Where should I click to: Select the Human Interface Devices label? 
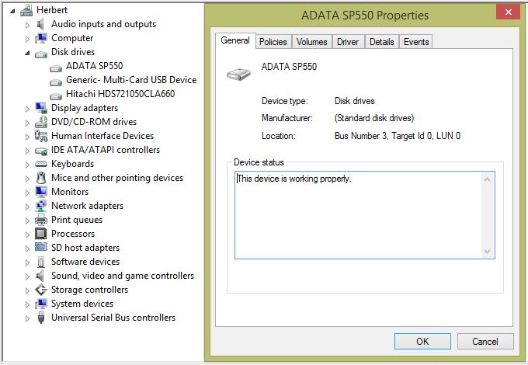click(102, 136)
